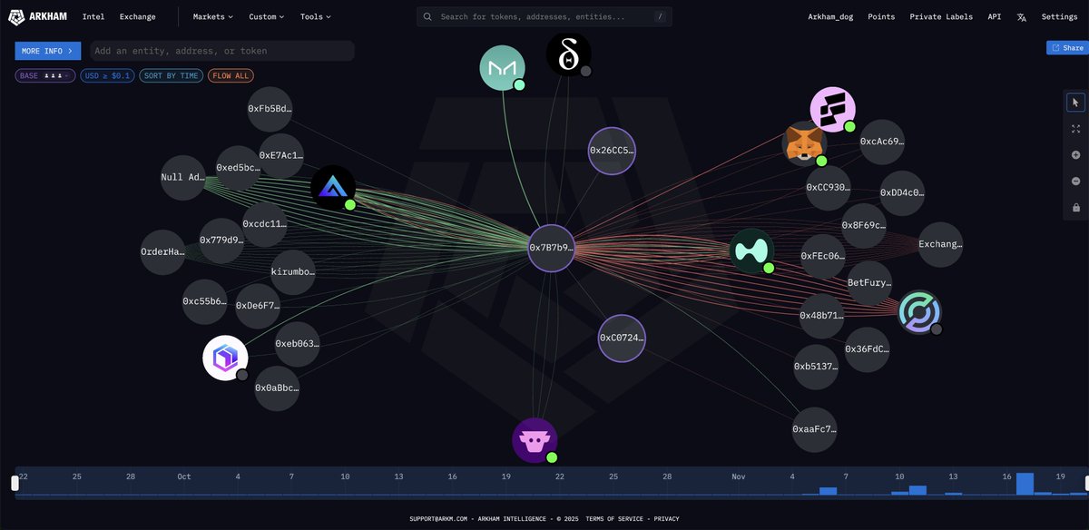Open the Tools dropdown menu
1089x530 pixels.
pos(315,16)
